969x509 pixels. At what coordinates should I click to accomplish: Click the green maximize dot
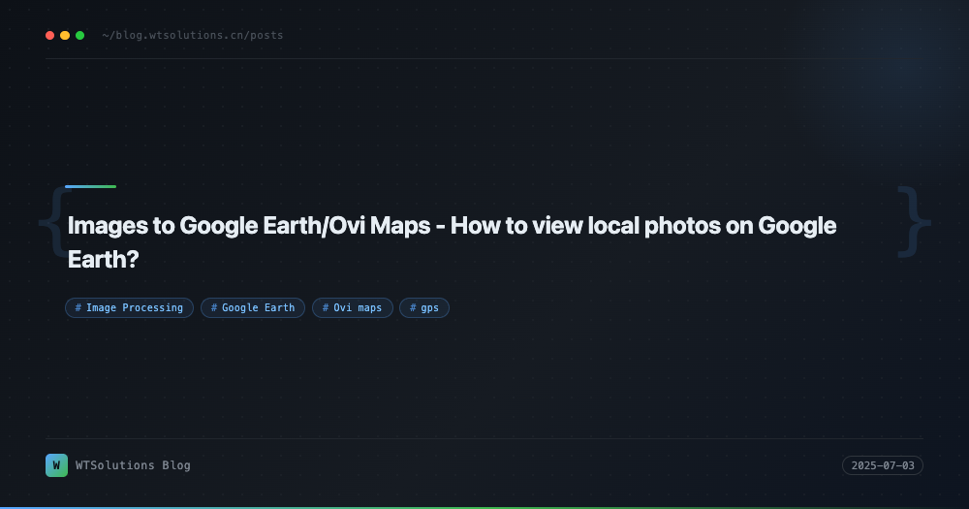click(79, 35)
